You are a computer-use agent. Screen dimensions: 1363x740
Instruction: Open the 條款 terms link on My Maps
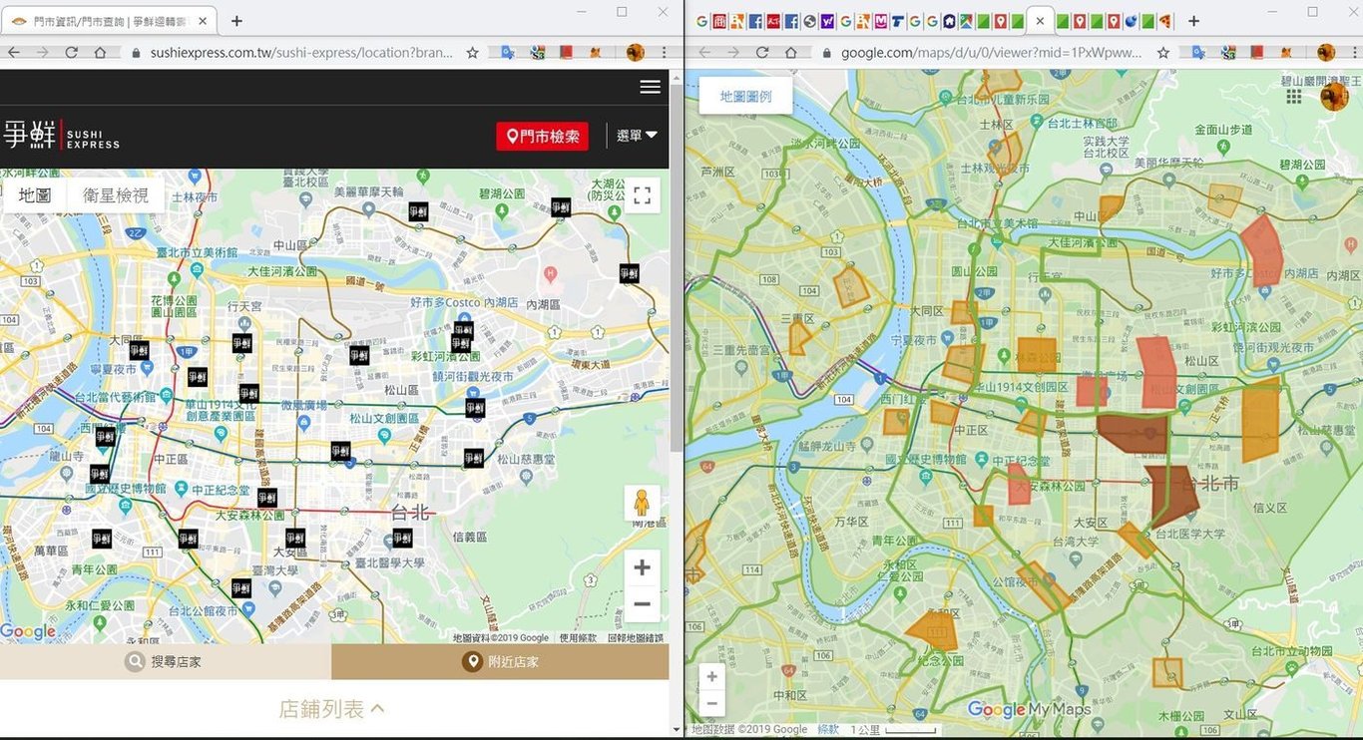[x=828, y=730]
